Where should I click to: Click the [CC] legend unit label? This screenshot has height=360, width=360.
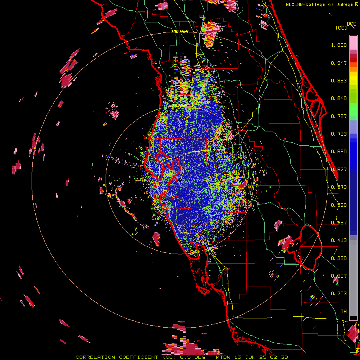point(341,28)
